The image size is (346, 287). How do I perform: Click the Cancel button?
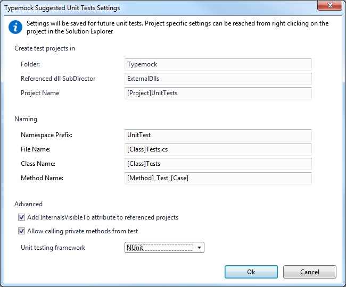click(x=309, y=272)
